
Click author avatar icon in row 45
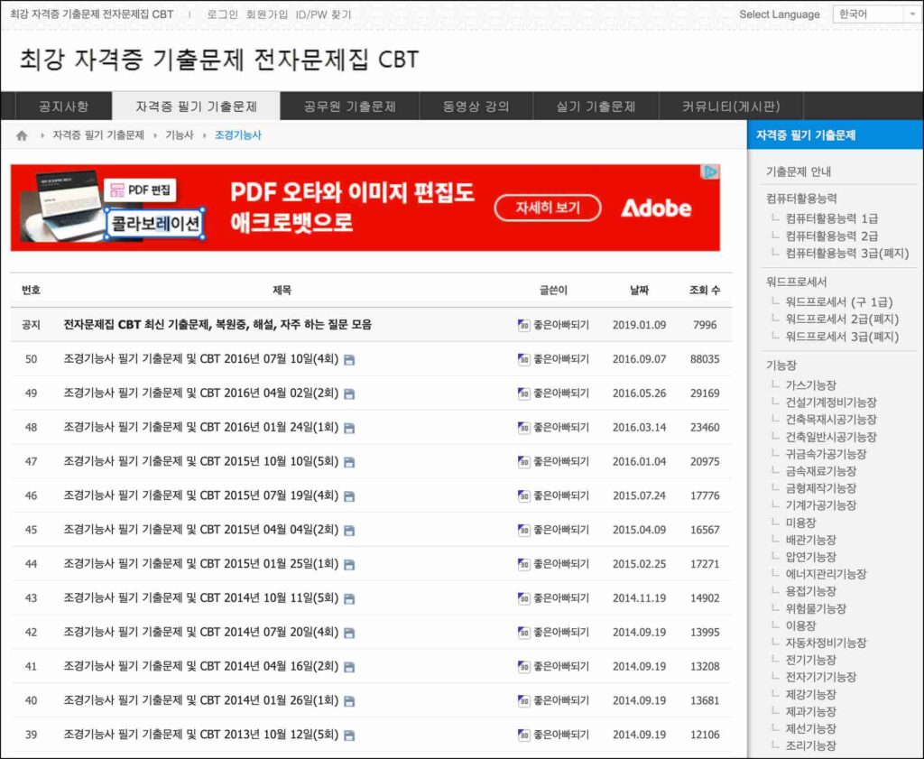(523, 531)
